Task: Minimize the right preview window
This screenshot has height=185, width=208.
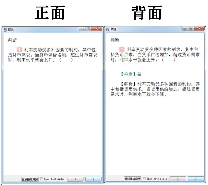Action: (x=185, y=29)
